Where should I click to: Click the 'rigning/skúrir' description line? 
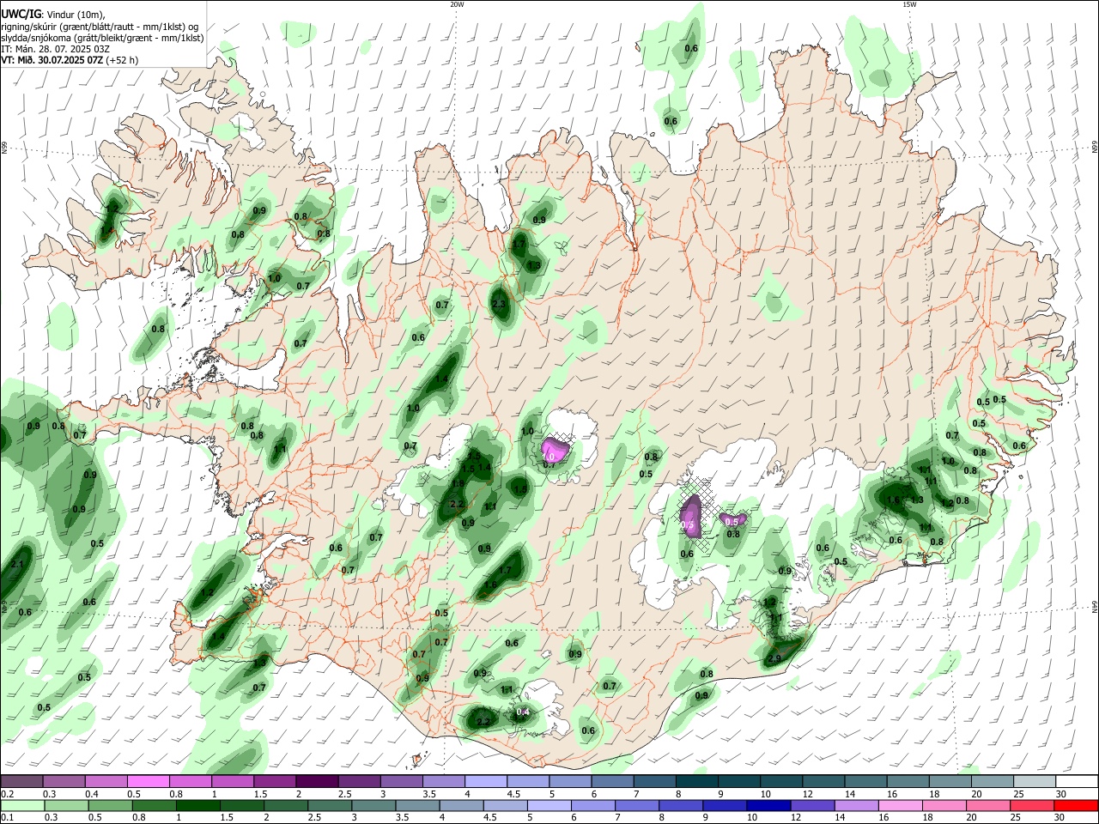point(100,27)
